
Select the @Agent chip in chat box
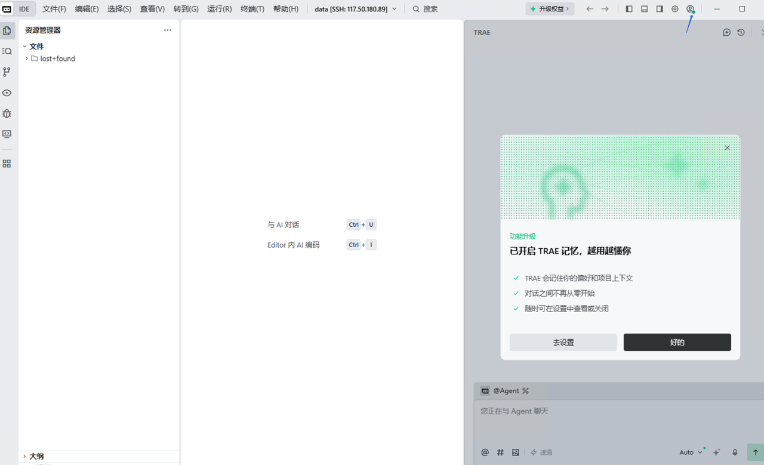tap(500, 391)
